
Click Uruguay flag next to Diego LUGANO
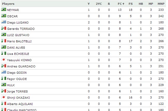[4, 22]
